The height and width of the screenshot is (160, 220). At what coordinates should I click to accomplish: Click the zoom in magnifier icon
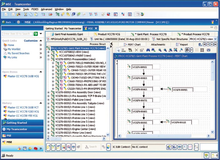pos(160,50)
